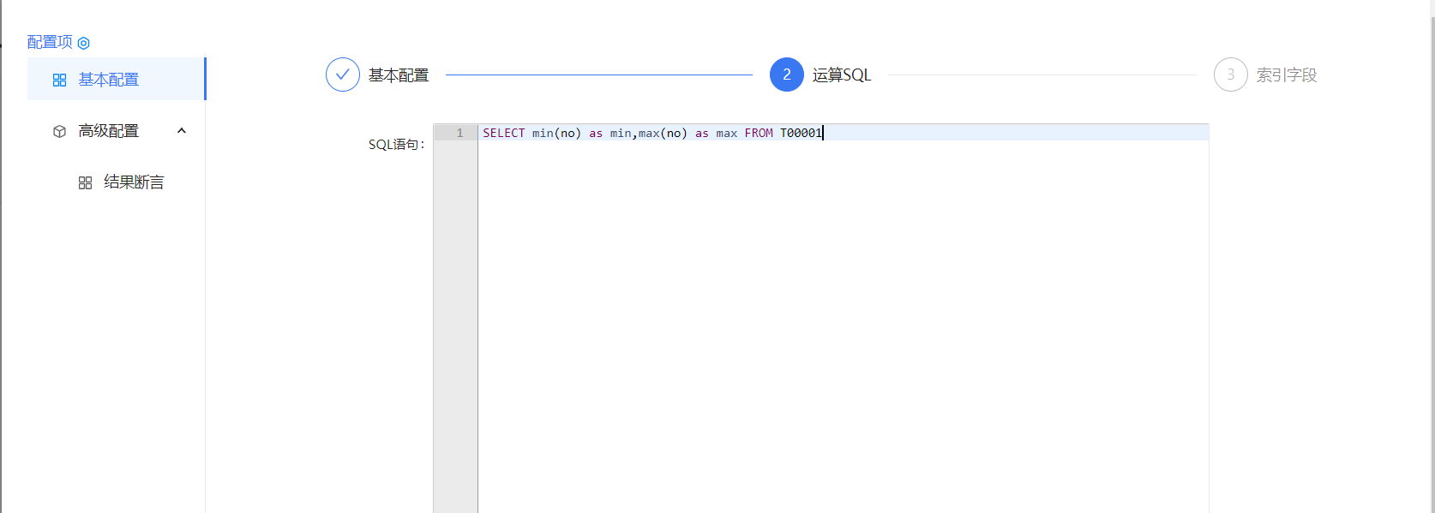Click the table name T00001 in SQL
1435x513 pixels.
tap(801, 133)
